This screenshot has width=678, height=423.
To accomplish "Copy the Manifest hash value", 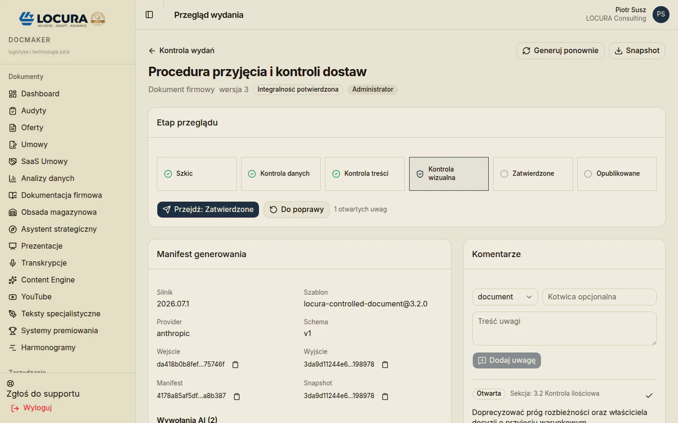I will [x=237, y=396].
